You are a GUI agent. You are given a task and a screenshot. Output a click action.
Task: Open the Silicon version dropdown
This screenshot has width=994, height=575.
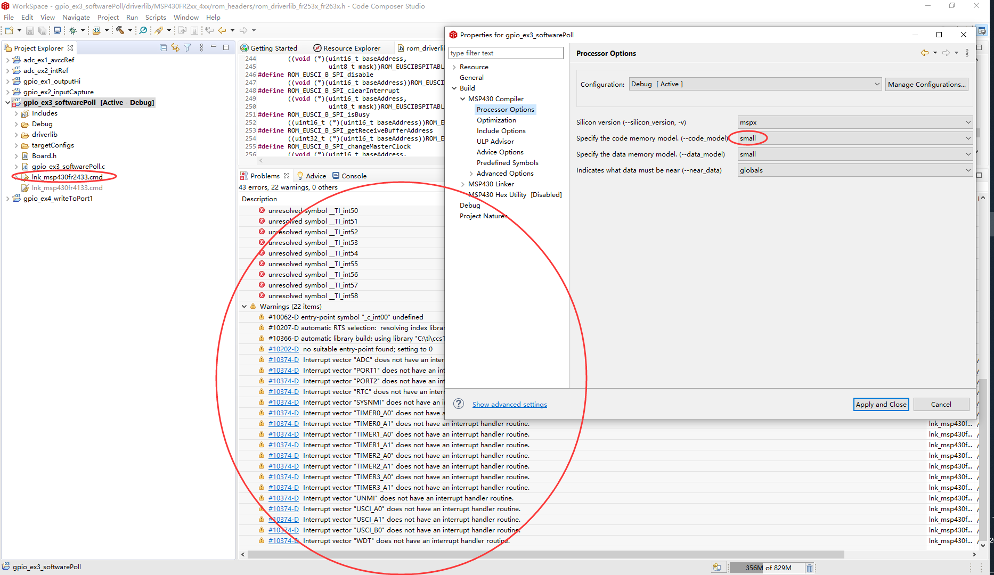coord(855,122)
